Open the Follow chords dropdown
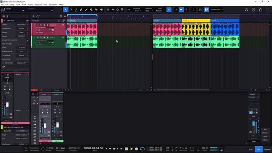Image resolution: width=272 pixels, height=153 pixels. (x=22, y=51)
